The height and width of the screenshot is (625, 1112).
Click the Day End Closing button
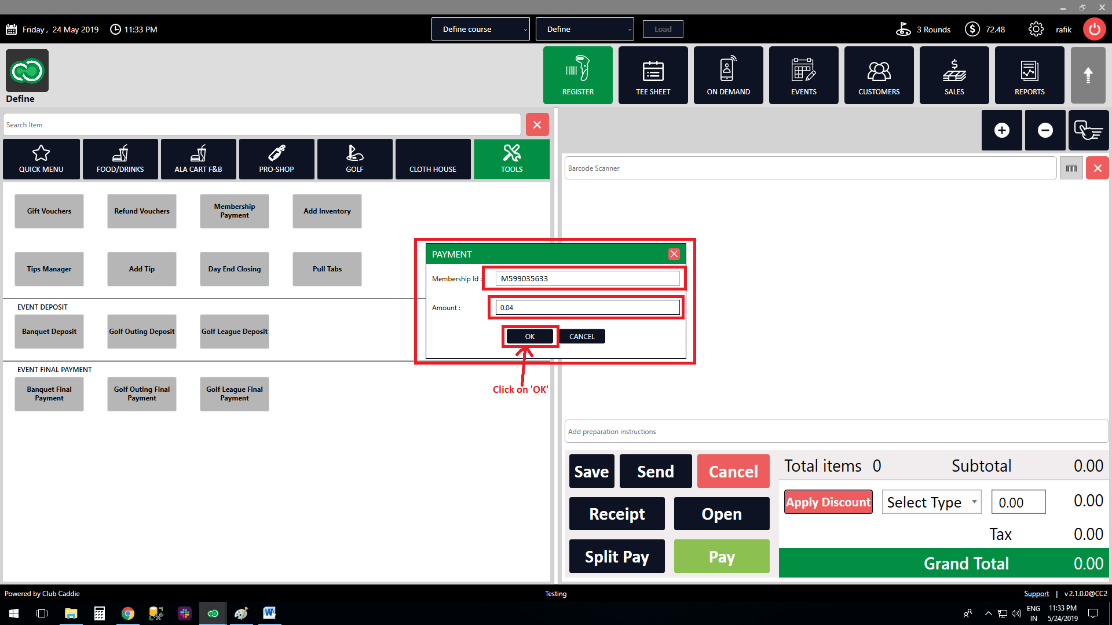[234, 269]
